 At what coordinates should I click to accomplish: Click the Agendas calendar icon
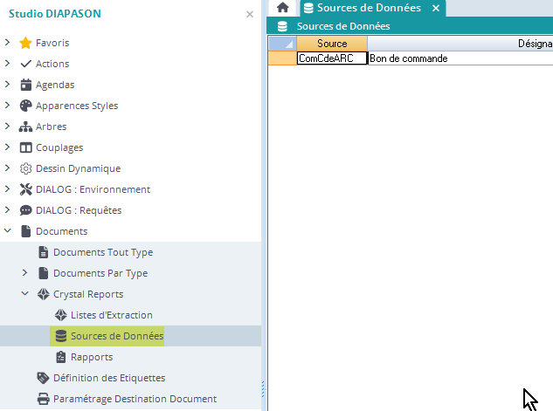25,85
